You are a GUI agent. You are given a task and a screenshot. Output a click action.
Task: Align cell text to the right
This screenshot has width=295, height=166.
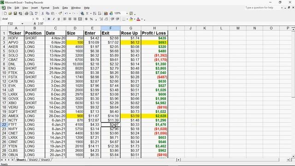pos(75,19)
